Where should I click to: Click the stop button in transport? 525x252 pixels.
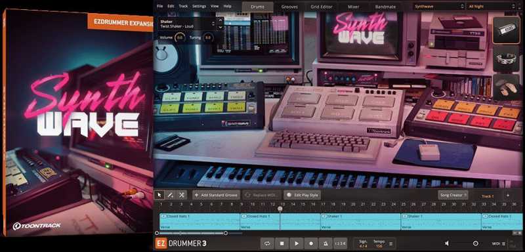(282, 243)
